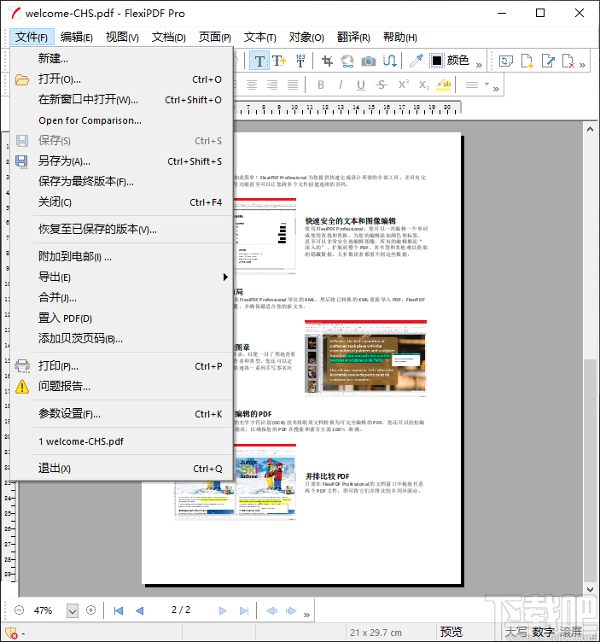Open recent file 1 welcome-CHS.pdf

click(x=121, y=441)
